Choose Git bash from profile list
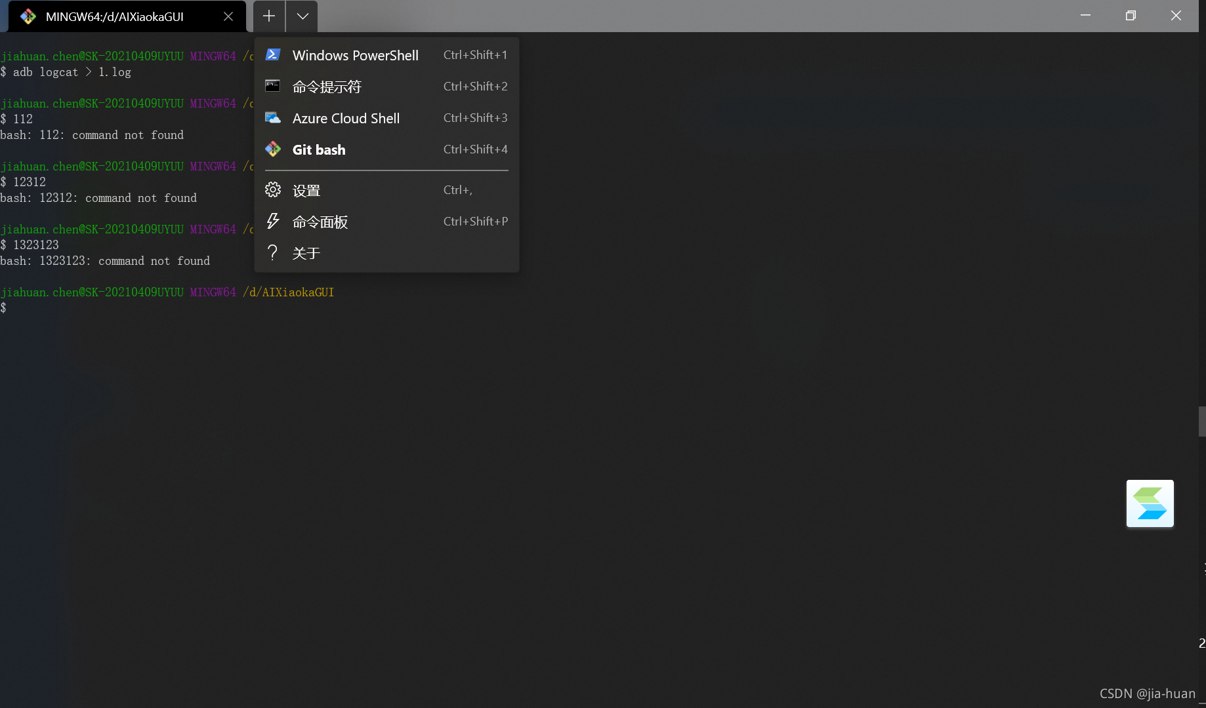 click(x=386, y=149)
